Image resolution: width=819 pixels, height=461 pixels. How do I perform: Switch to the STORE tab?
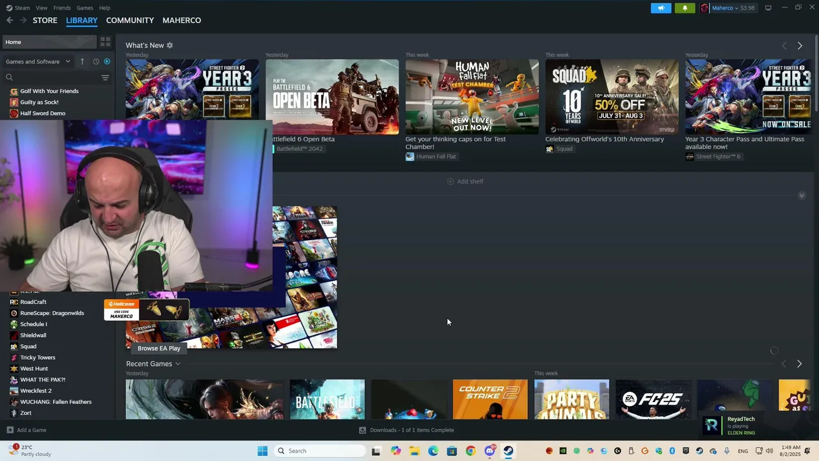pyautogui.click(x=45, y=20)
